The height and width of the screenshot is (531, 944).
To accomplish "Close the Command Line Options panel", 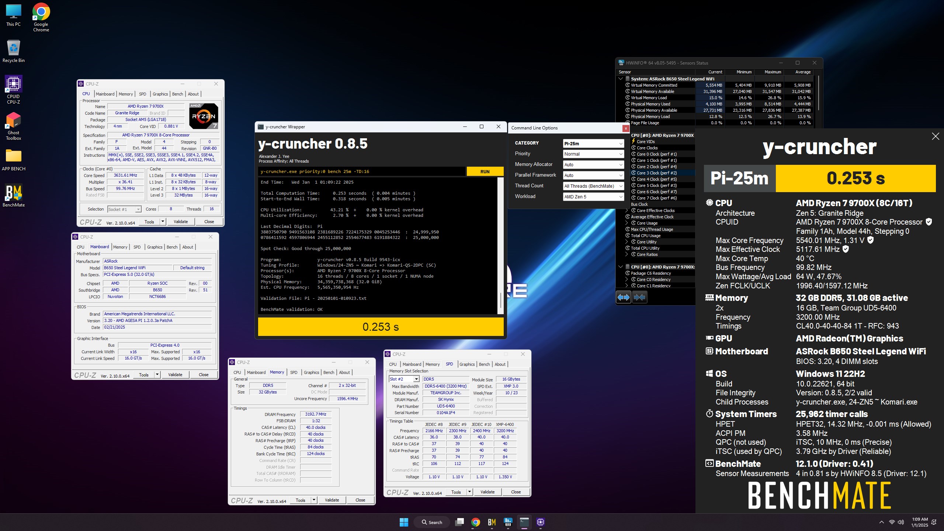I will [x=626, y=128].
